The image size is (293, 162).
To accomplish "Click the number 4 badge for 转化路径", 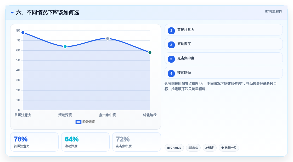I will pos(171,74).
